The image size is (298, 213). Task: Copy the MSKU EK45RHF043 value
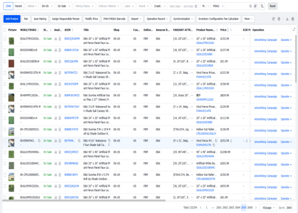point(39,141)
